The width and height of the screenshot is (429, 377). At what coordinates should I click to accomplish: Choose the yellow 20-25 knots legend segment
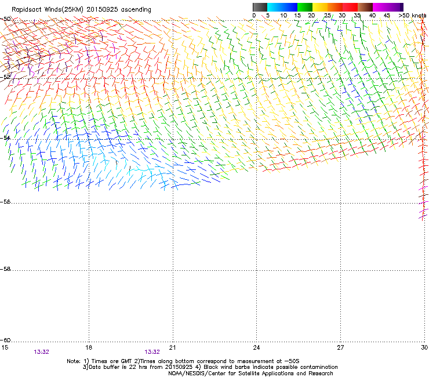click(x=320, y=7)
